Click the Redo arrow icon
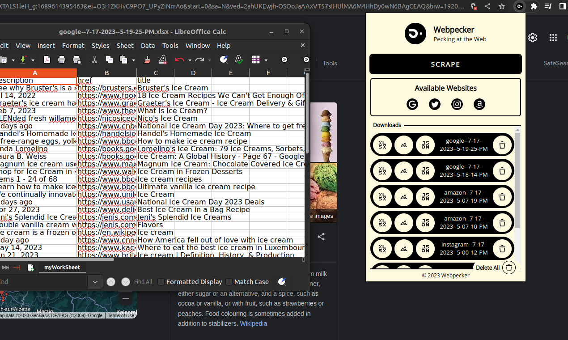The width and height of the screenshot is (568, 340). pyautogui.click(x=199, y=59)
